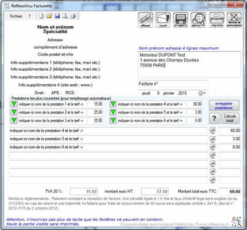Image resolution: width=247 pixels, height=230 pixels.
Task: Click the new blank document toolbar icon
Action: pos(41,16)
